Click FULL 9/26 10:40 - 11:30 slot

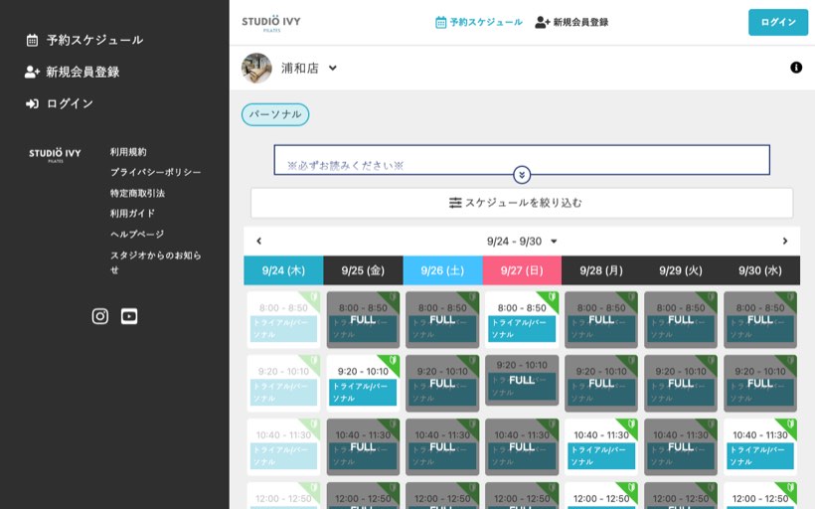[442, 447]
